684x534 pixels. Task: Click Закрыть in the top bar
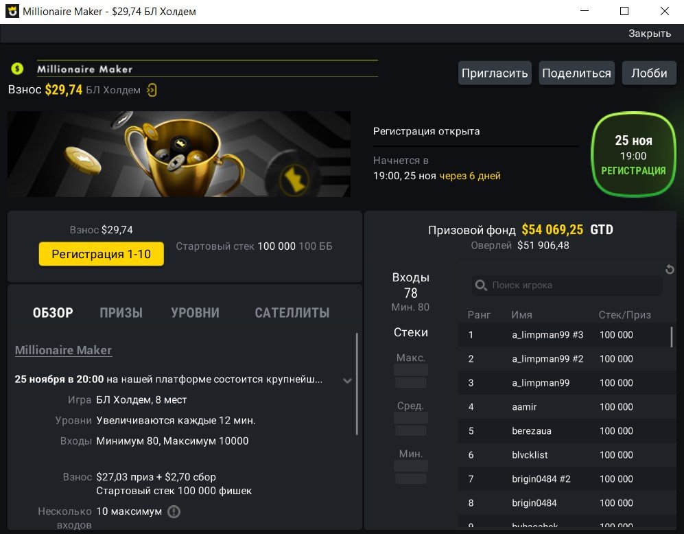pos(649,34)
